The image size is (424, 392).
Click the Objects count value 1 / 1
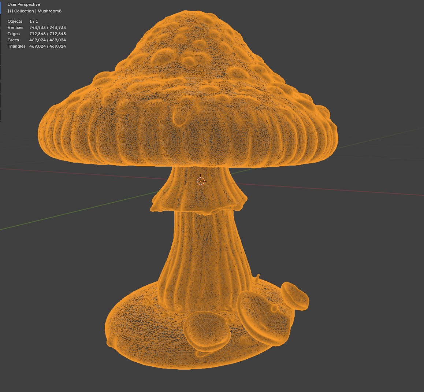pyautogui.click(x=34, y=21)
